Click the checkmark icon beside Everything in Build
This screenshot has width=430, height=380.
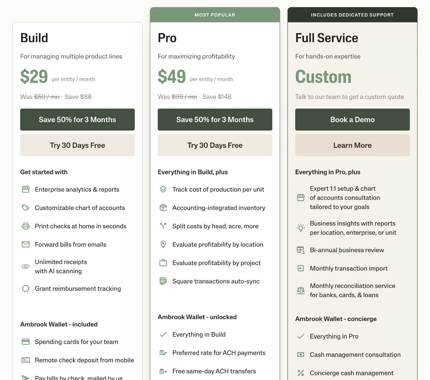pos(163,335)
